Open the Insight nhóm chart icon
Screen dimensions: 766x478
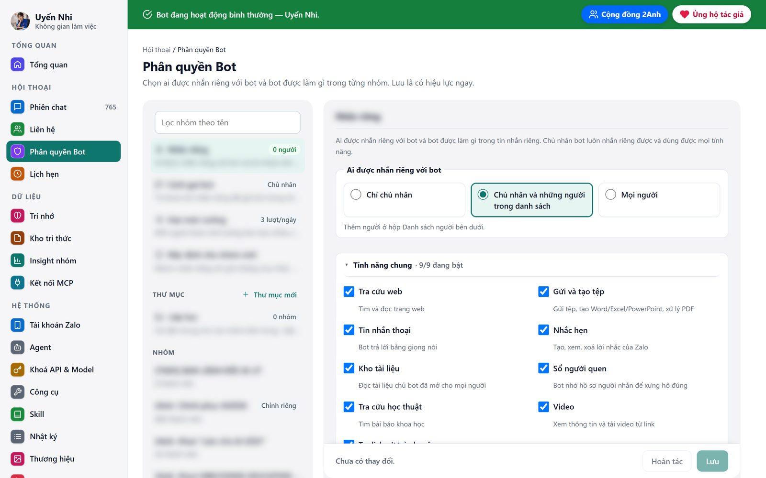tap(18, 261)
